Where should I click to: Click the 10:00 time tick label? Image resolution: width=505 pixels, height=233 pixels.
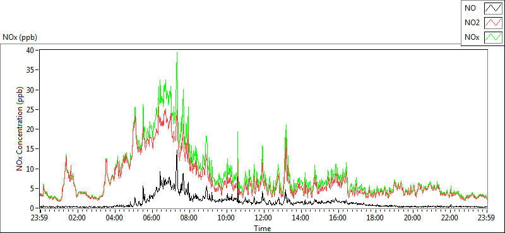[227, 218]
